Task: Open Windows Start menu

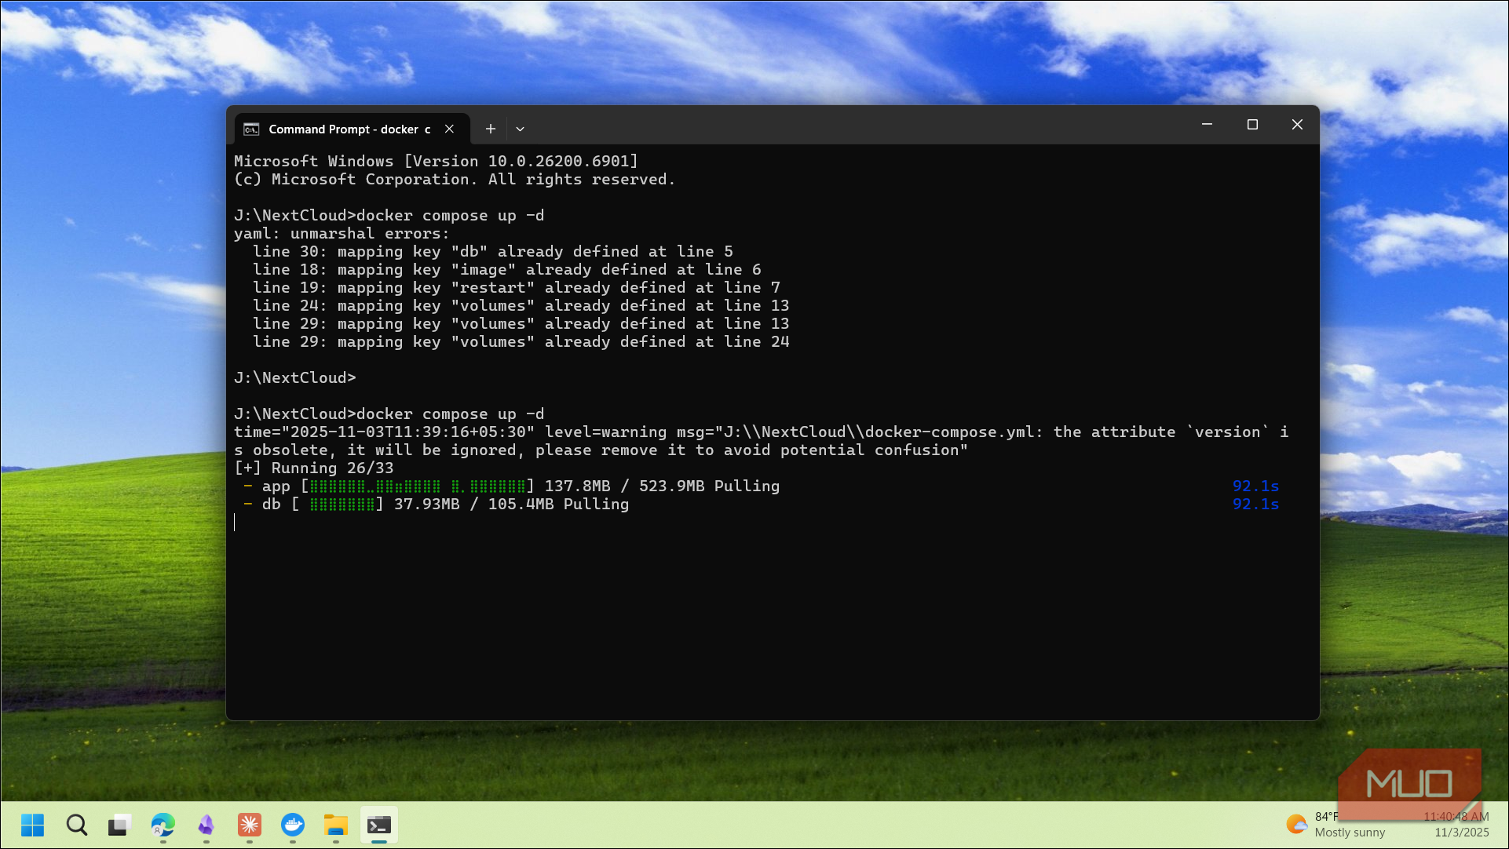Action: coord(33,825)
